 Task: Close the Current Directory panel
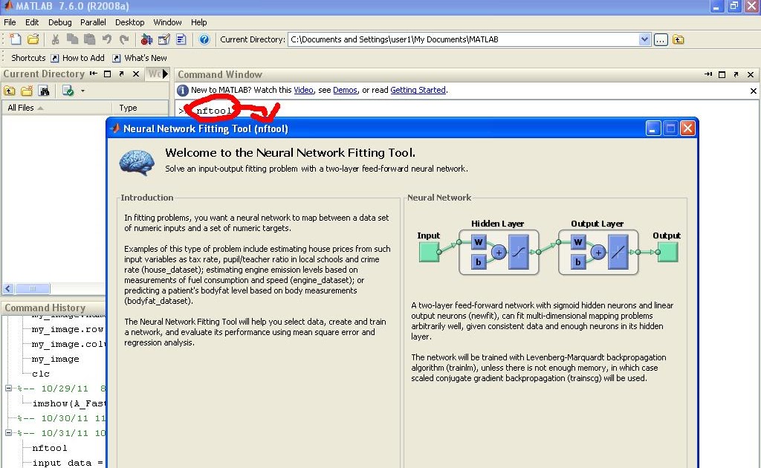coord(136,74)
